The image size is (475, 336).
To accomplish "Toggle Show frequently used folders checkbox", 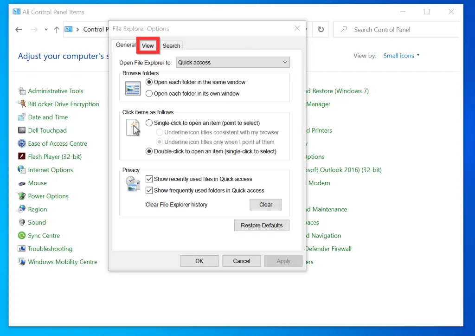I will (149, 190).
